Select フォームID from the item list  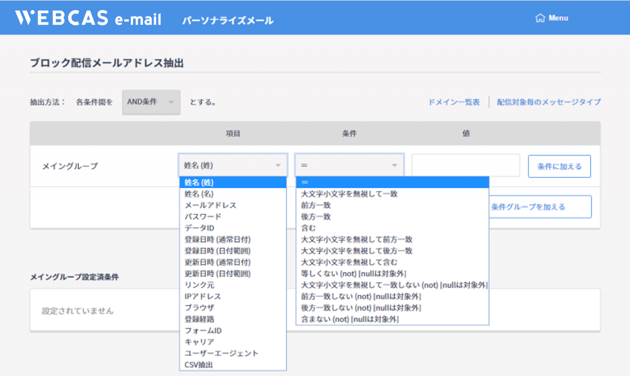pos(233,330)
